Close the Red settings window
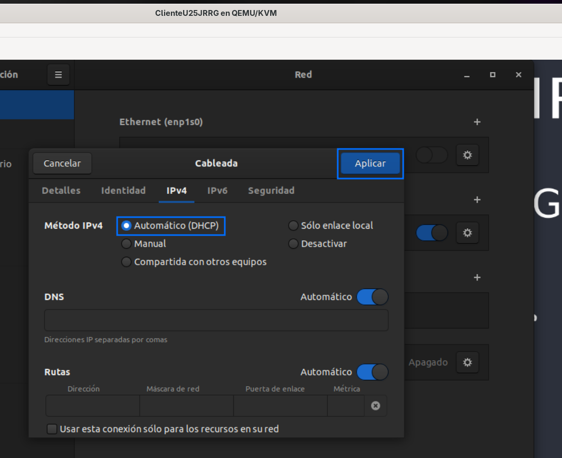This screenshot has width=562, height=458. coord(519,74)
